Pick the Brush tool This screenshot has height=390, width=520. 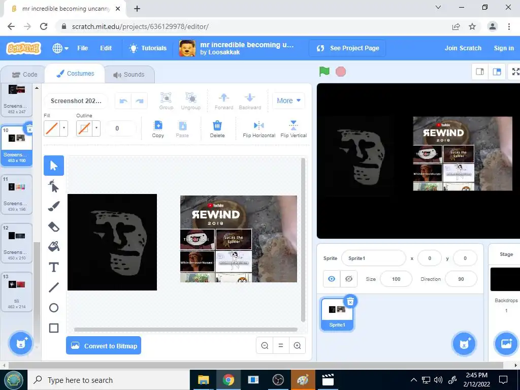[54, 206]
